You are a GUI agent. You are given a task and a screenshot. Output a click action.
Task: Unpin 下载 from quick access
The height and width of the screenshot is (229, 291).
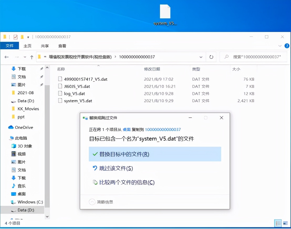click(41, 69)
